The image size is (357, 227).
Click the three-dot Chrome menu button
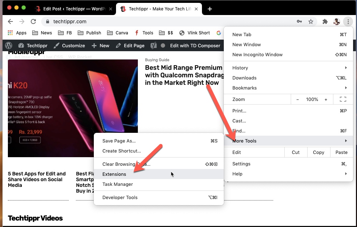[x=348, y=21]
